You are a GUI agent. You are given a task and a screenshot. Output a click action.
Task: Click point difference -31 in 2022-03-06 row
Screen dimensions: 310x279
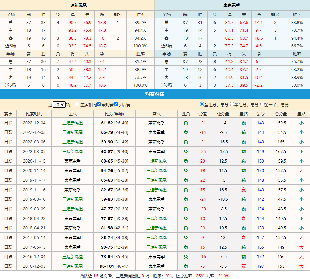click(x=203, y=142)
